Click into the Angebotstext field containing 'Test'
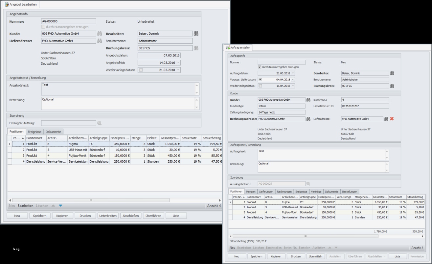The height and width of the screenshot is (264, 432). pos(118,89)
